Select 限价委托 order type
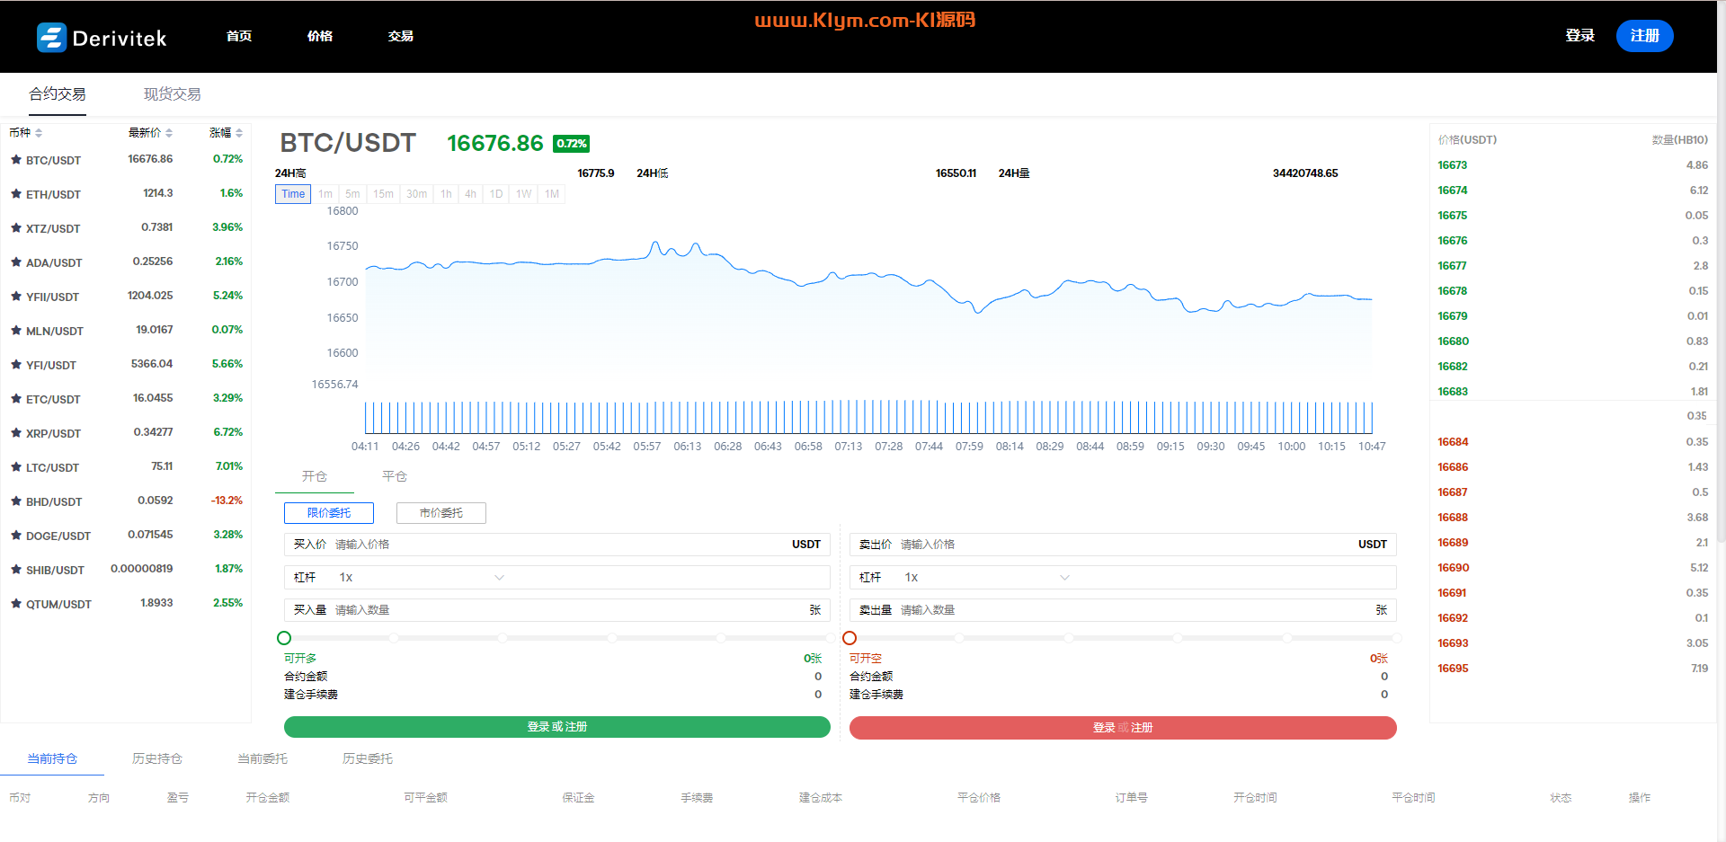 (329, 513)
